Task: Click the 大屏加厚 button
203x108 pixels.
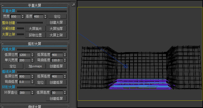Action: [x=56, y=29]
